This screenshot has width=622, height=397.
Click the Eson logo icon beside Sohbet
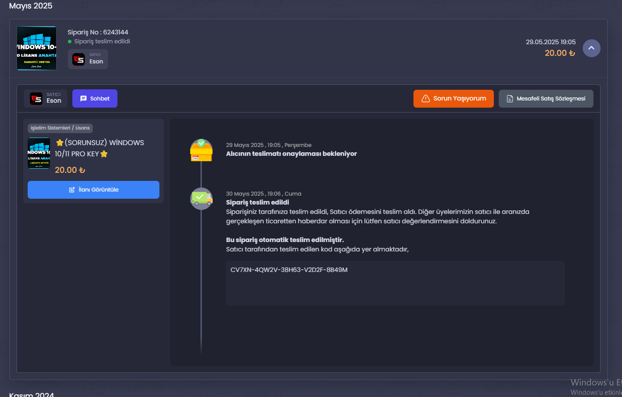pos(36,99)
